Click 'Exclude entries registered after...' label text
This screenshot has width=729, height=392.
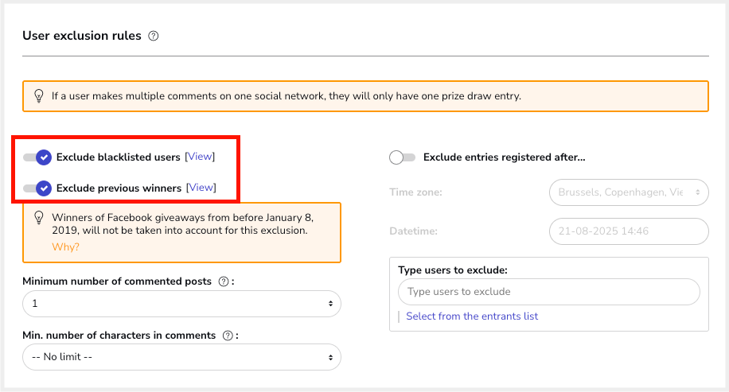point(504,157)
